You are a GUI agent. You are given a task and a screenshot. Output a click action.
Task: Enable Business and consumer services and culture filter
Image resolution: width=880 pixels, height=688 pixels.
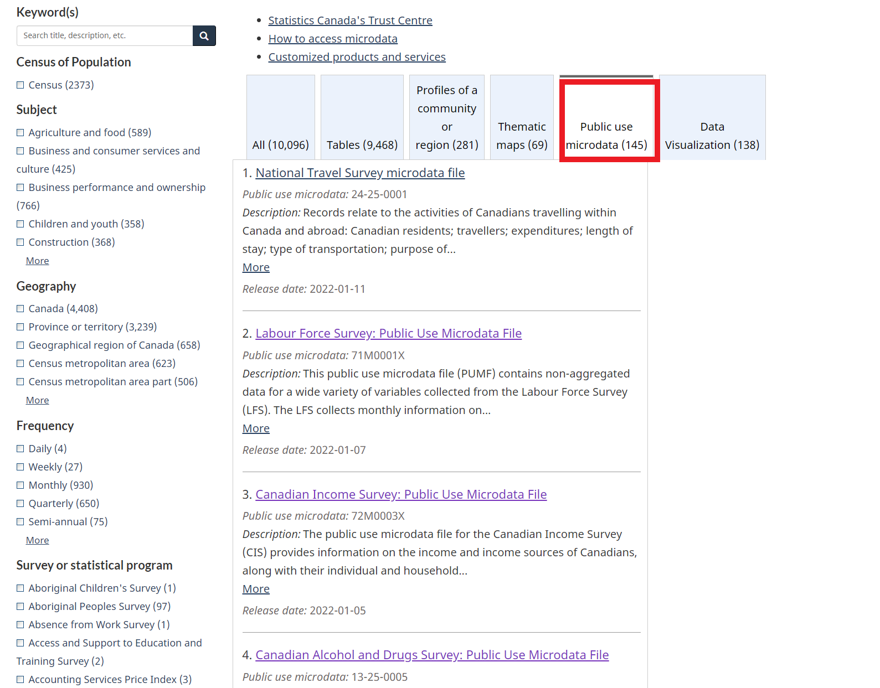pyautogui.click(x=20, y=151)
